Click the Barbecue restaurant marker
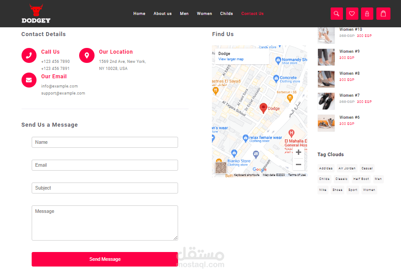401x274 pixels. [290, 98]
